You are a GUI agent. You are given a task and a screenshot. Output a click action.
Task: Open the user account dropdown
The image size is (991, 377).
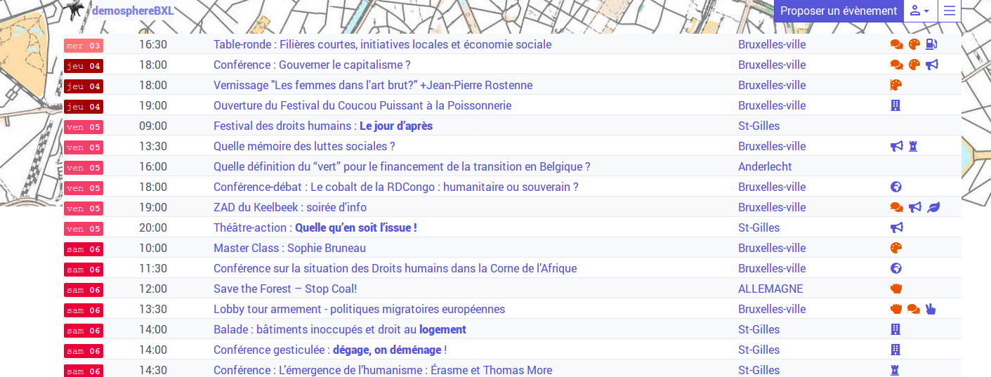tap(920, 11)
